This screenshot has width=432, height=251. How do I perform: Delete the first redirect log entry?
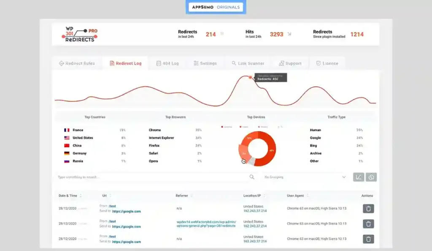pyautogui.click(x=368, y=209)
